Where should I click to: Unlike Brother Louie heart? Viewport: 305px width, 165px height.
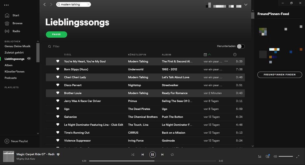coord(58,93)
